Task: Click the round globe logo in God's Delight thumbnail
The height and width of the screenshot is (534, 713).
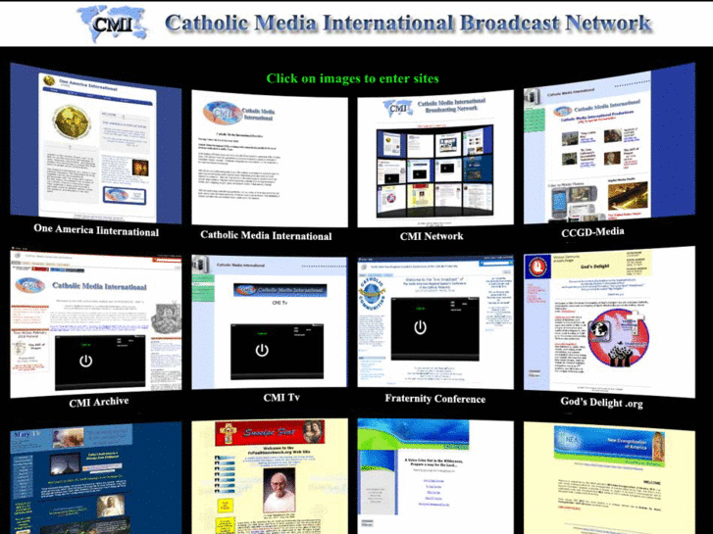Action: [619, 338]
